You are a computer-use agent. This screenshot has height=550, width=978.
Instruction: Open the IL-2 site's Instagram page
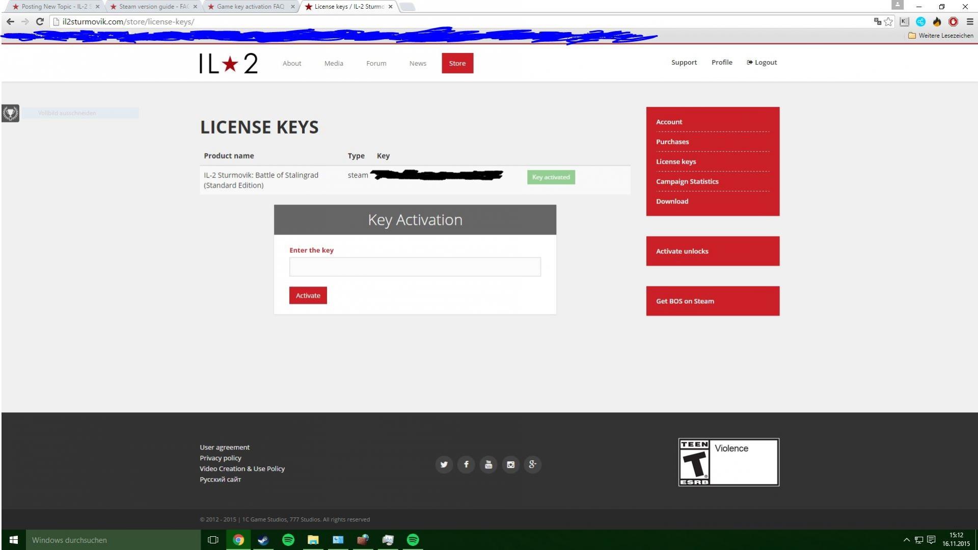coord(510,464)
